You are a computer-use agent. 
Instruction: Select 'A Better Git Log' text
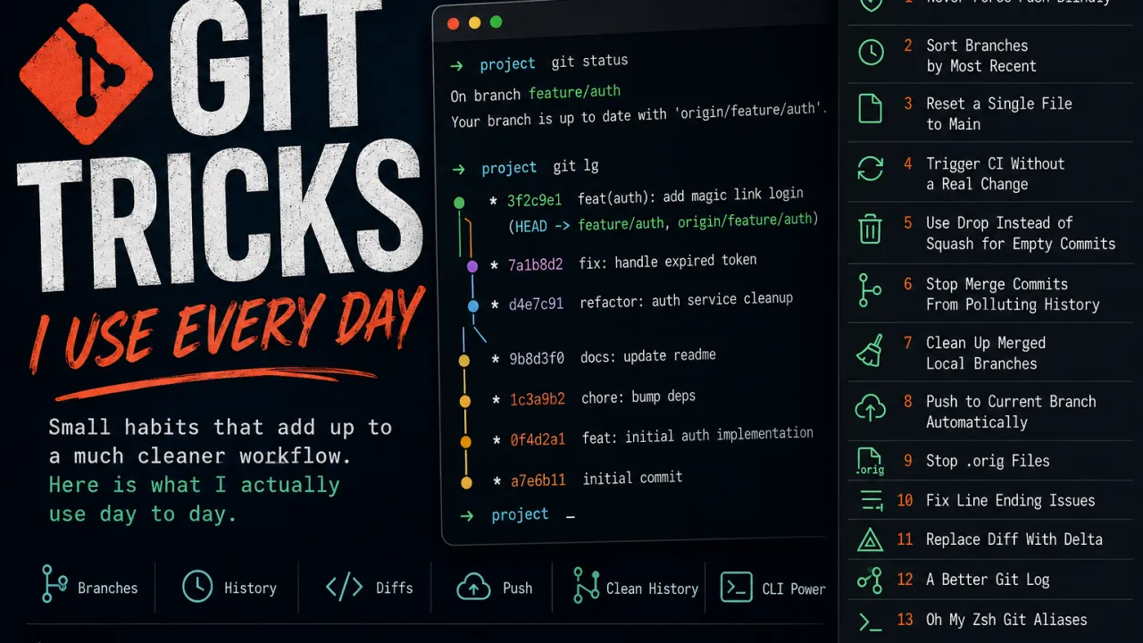[988, 580]
